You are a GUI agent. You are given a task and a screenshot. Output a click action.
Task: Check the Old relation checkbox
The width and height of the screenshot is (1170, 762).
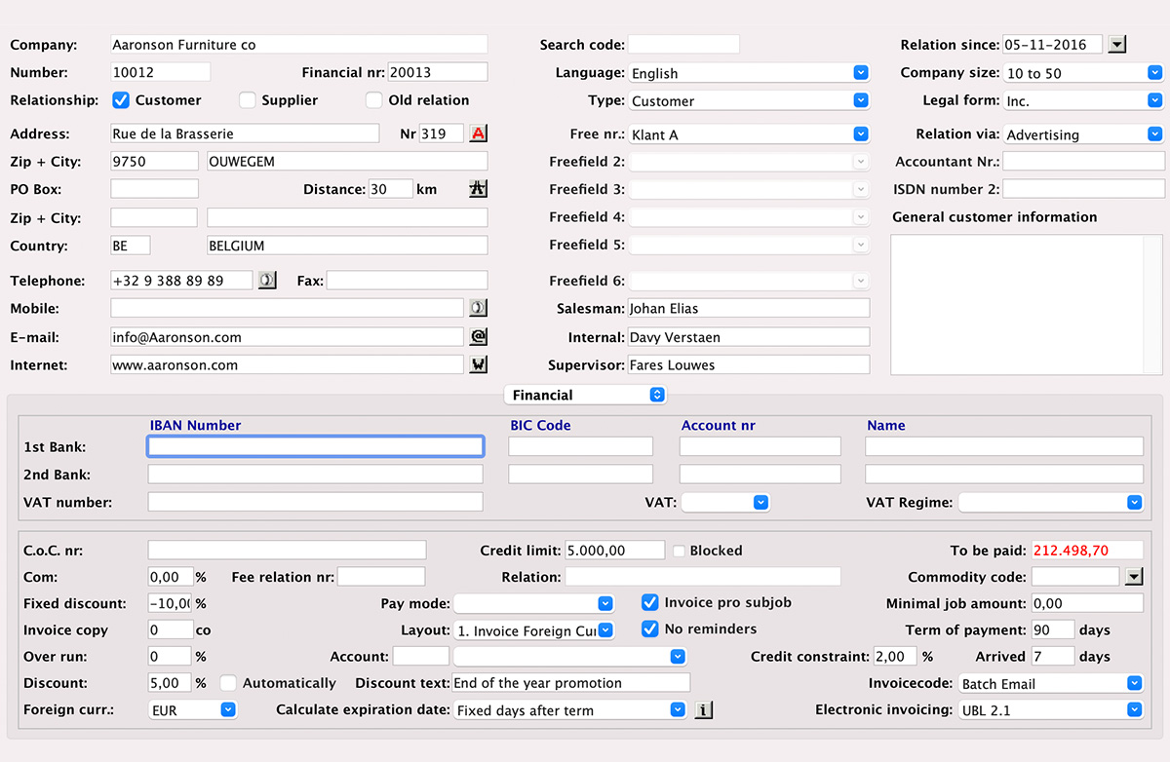pos(373,100)
